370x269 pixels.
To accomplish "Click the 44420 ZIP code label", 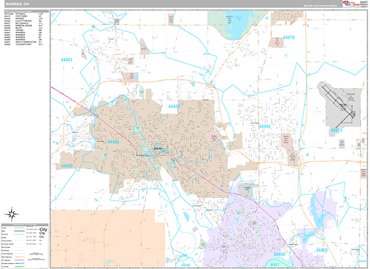I will click(x=321, y=251).
